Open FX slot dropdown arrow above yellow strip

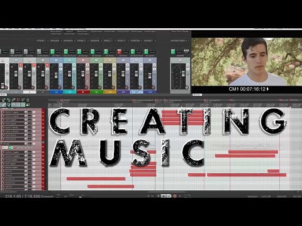tap(115, 41)
